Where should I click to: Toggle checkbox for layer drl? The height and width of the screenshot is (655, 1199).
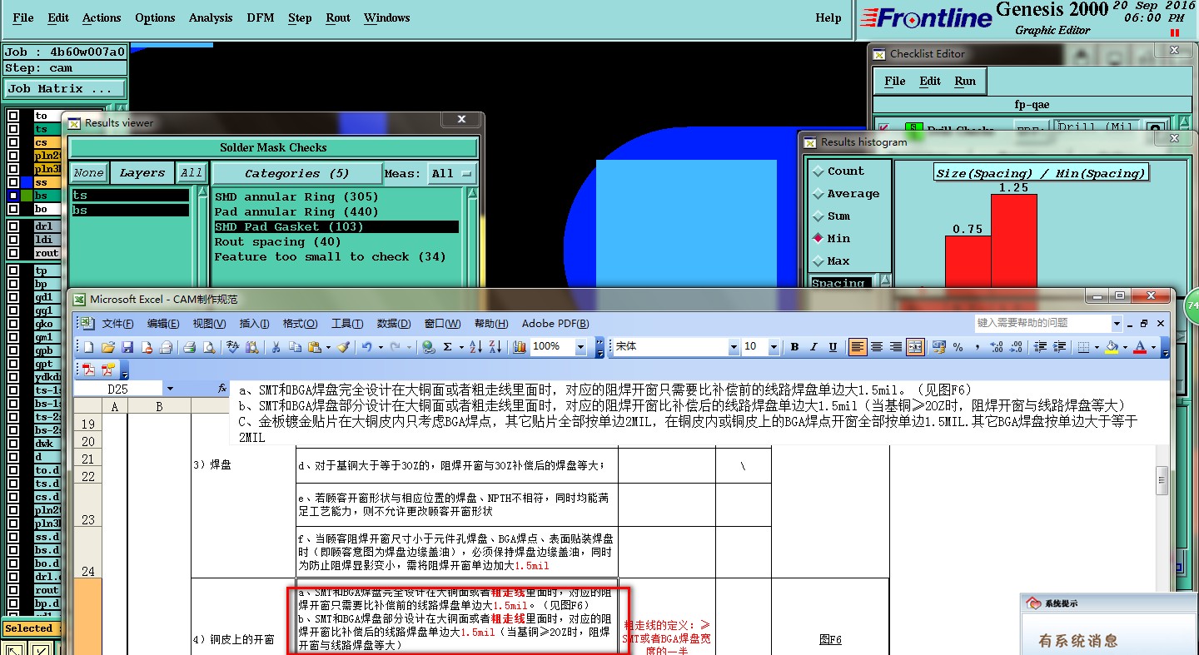(13, 226)
